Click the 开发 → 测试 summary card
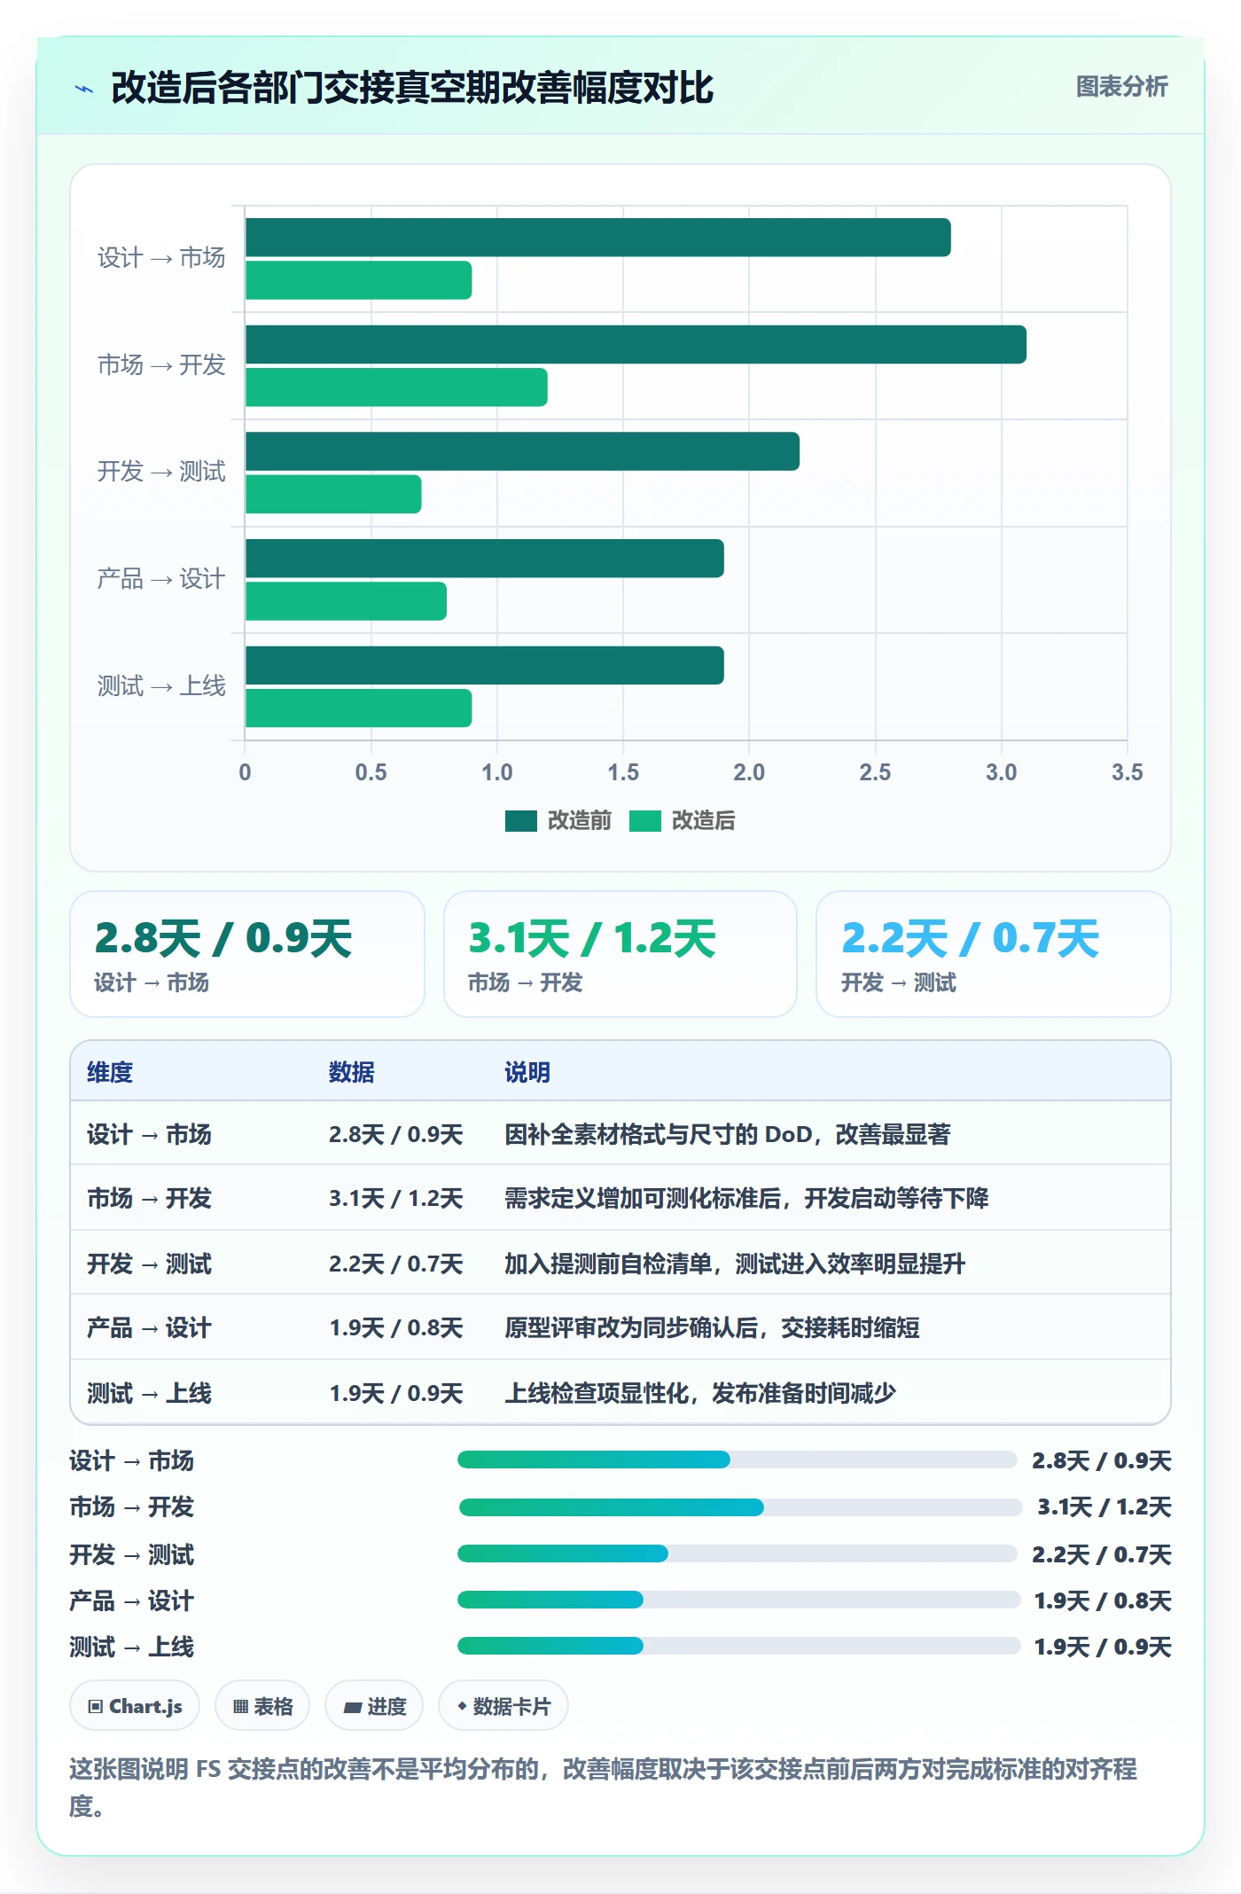1241x1894 pixels. coord(994,954)
